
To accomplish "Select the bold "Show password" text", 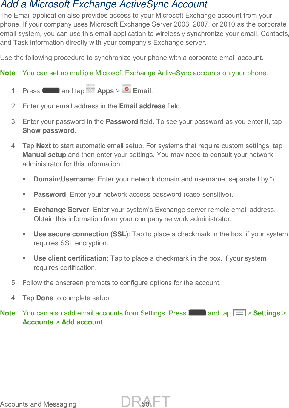I will (x=48, y=131).
